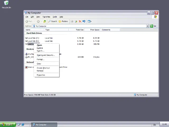Click the 9.71 GB free space value
This screenshot has width=169, height=127.
click(x=96, y=41)
